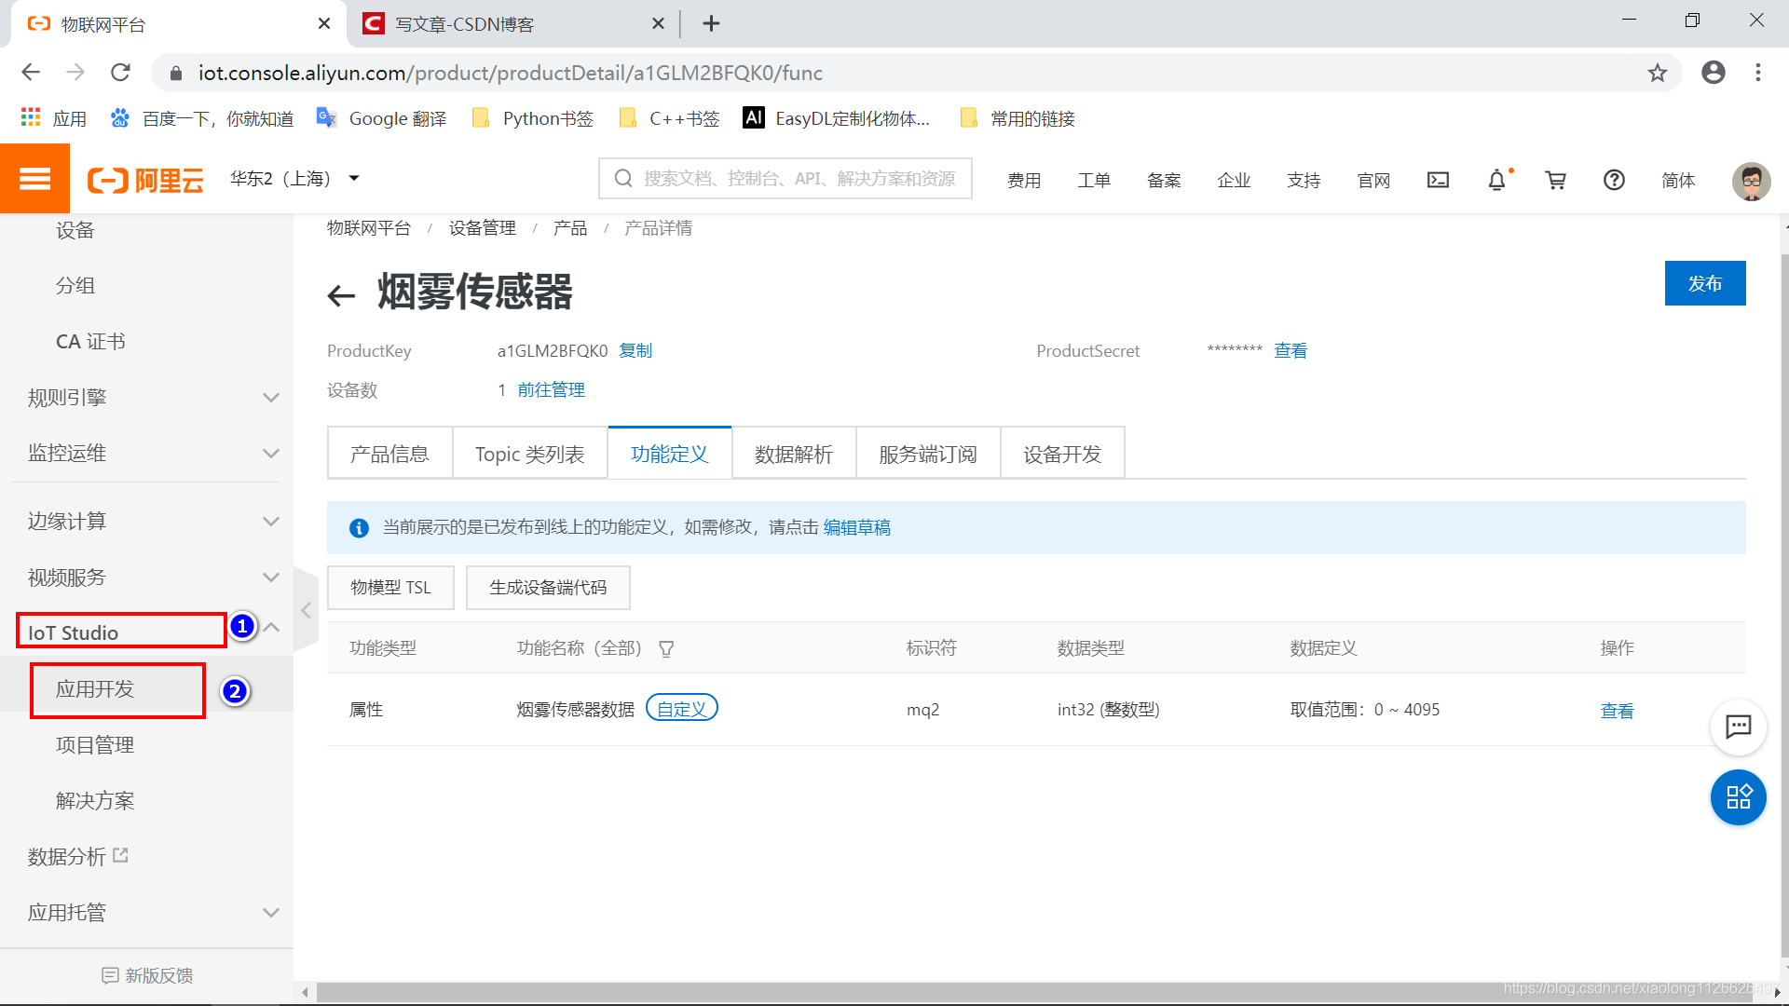1789x1006 pixels.
Task: Click the back arrow beside 烟雾传感器
Action: pyautogui.click(x=342, y=296)
